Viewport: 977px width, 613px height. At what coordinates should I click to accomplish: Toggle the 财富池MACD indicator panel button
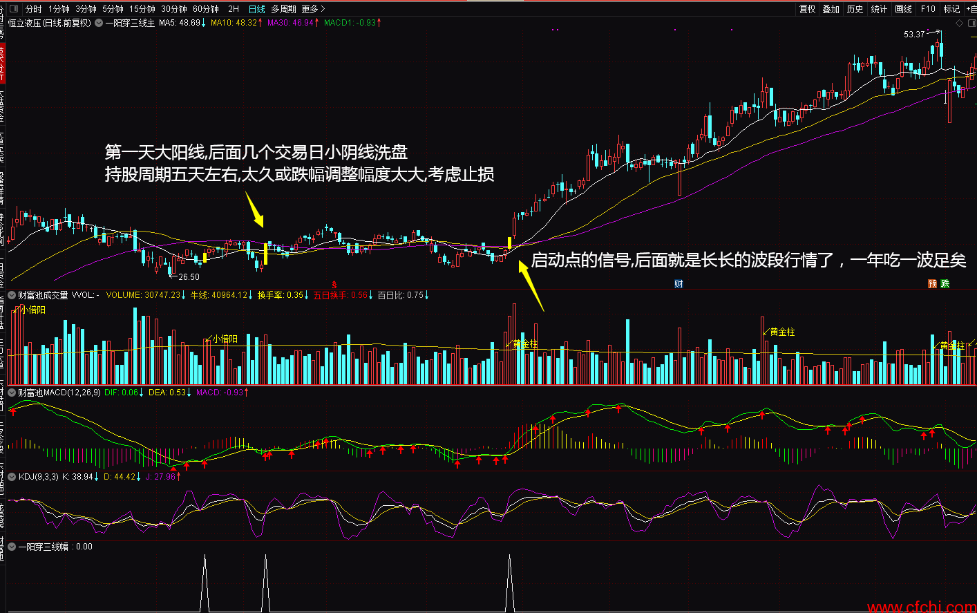point(12,393)
